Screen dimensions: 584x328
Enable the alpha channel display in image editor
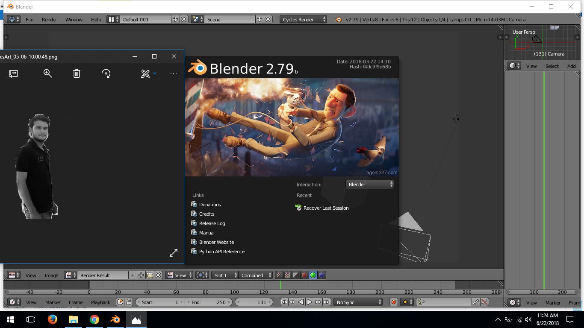pyautogui.click(x=296, y=275)
